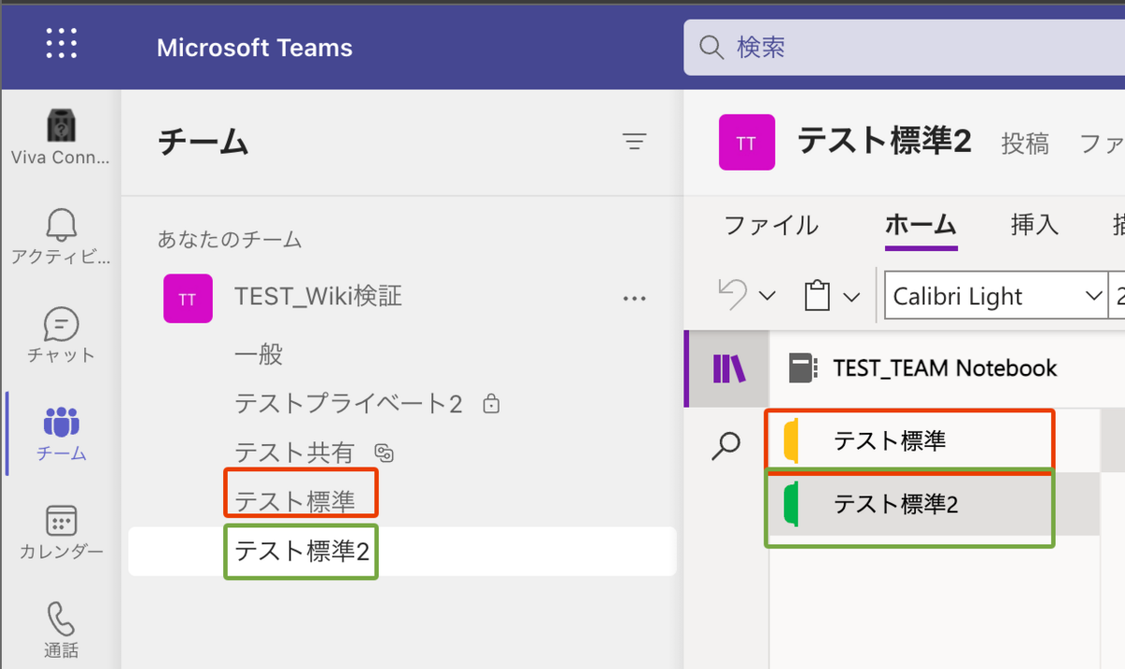Click the notebook search magnifier icon
The width and height of the screenshot is (1125, 669).
click(727, 445)
